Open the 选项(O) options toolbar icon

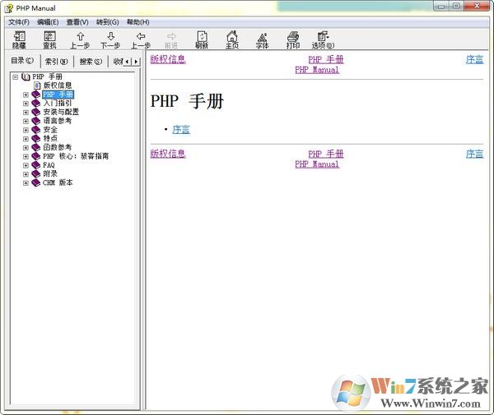click(x=323, y=40)
